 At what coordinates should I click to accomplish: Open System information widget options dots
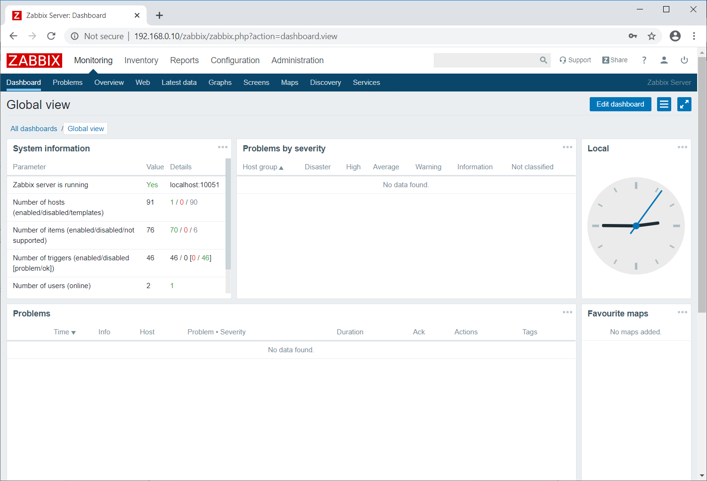pos(223,147)
